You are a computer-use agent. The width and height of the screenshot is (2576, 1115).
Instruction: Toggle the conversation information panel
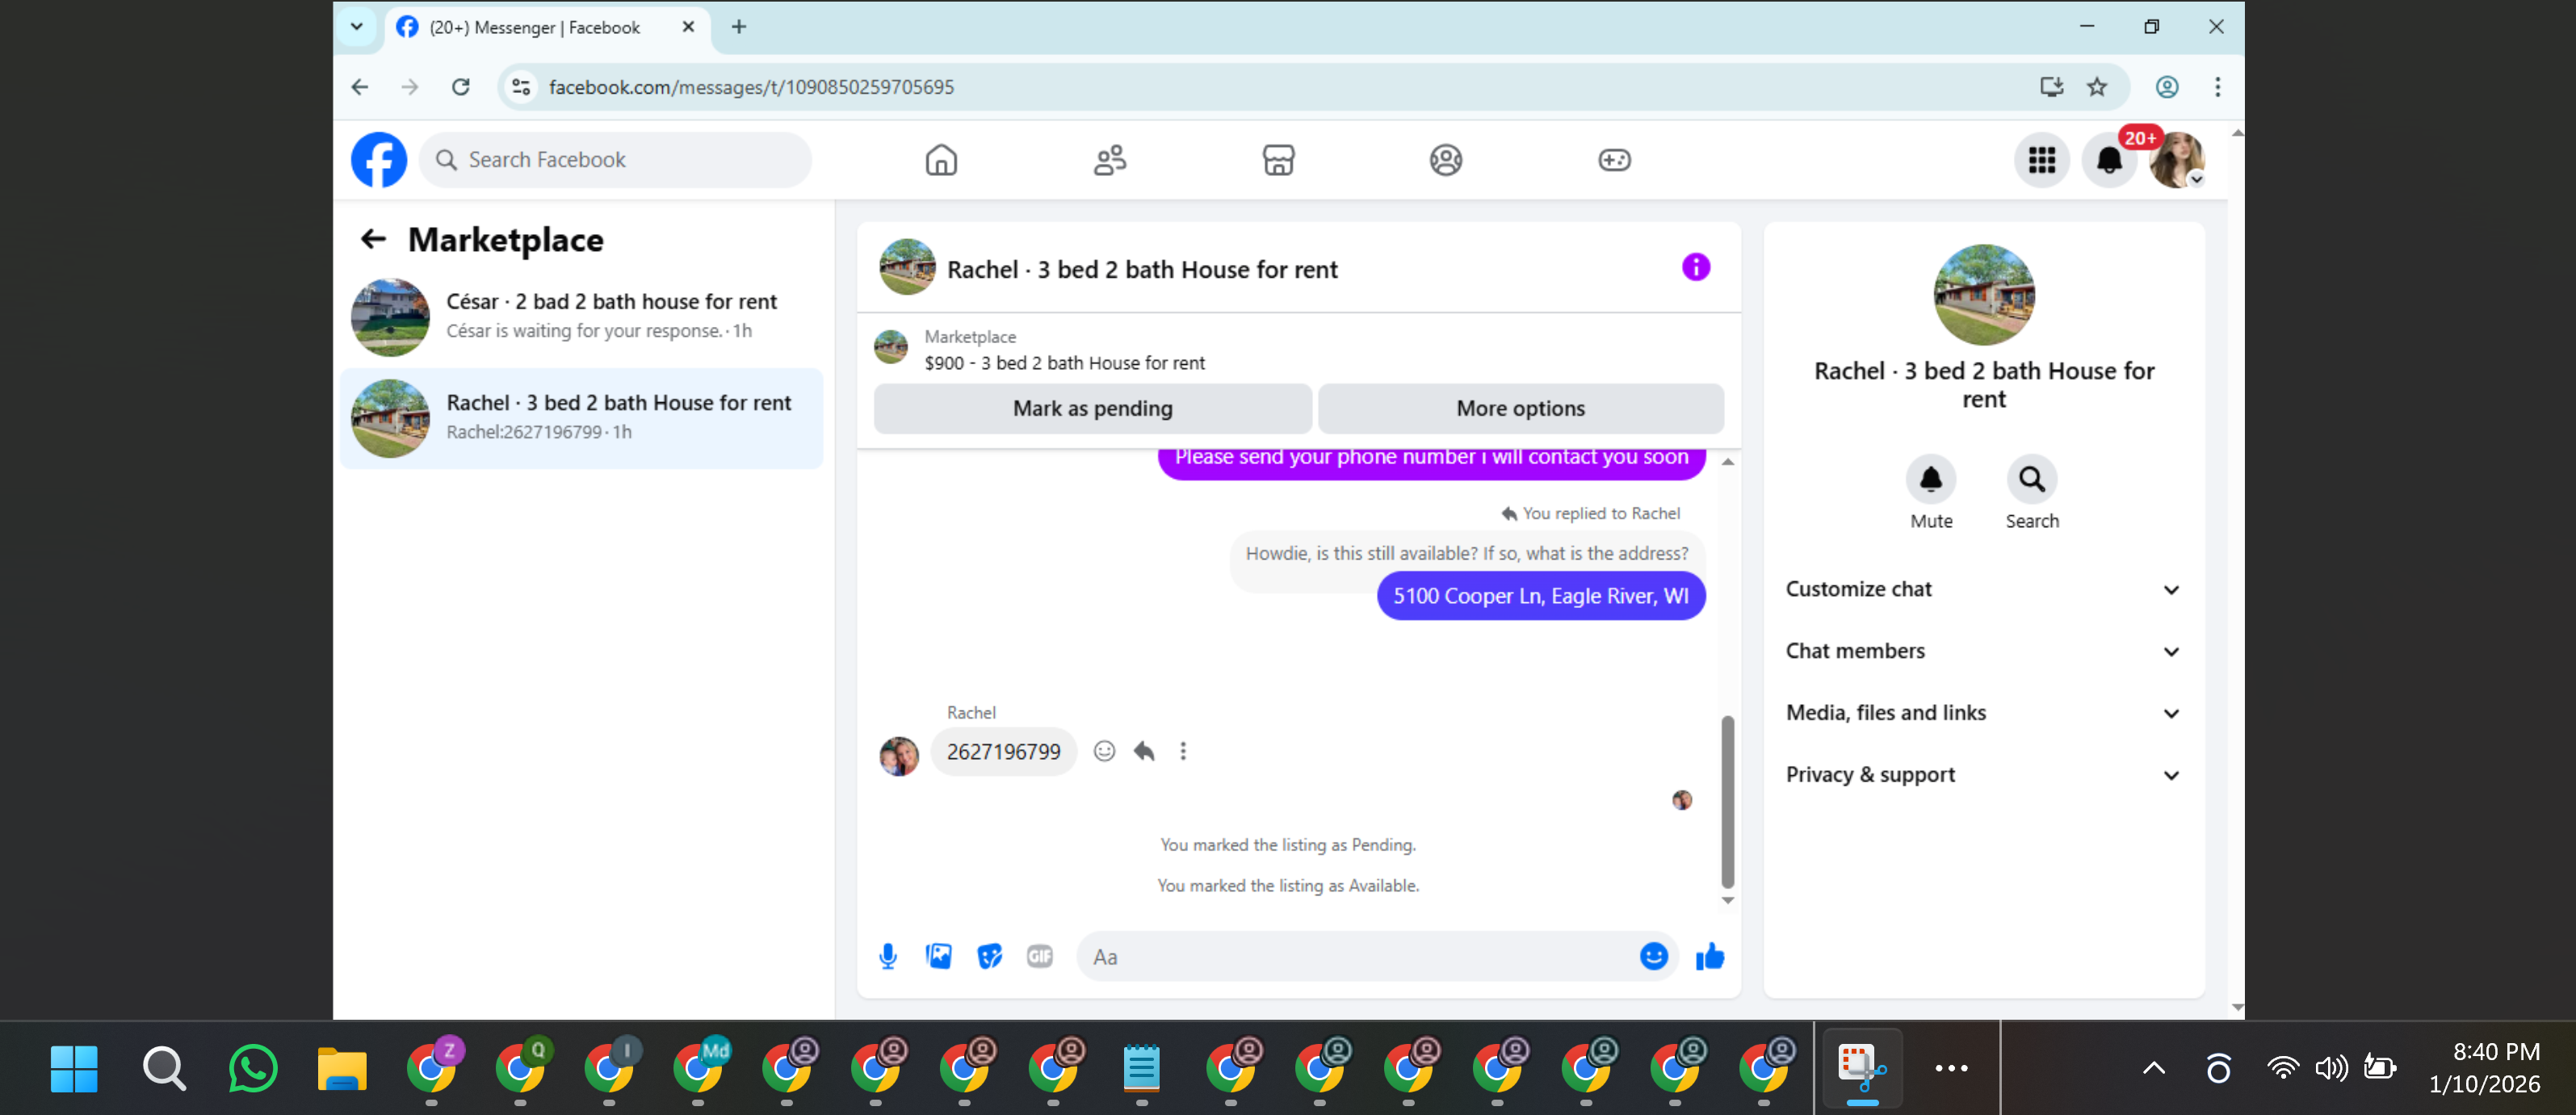tap(1696, 267)
